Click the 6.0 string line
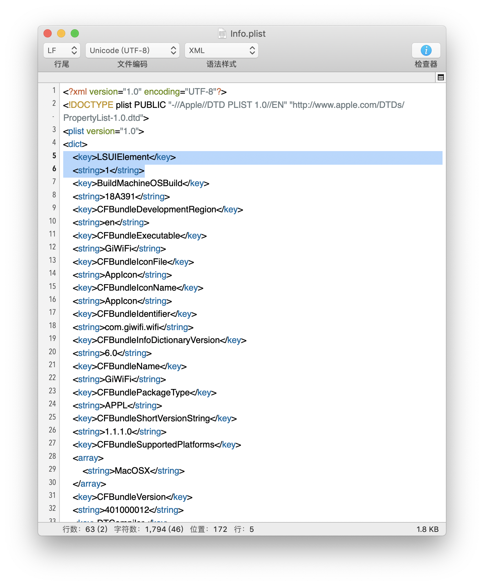484x586 pixels. 112,353
